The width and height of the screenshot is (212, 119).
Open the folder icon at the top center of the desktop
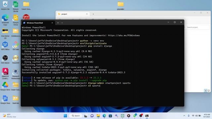pos(121,5)
